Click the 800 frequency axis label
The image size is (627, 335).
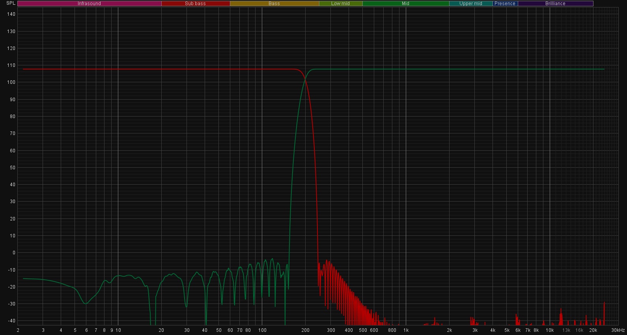point(392,330)
